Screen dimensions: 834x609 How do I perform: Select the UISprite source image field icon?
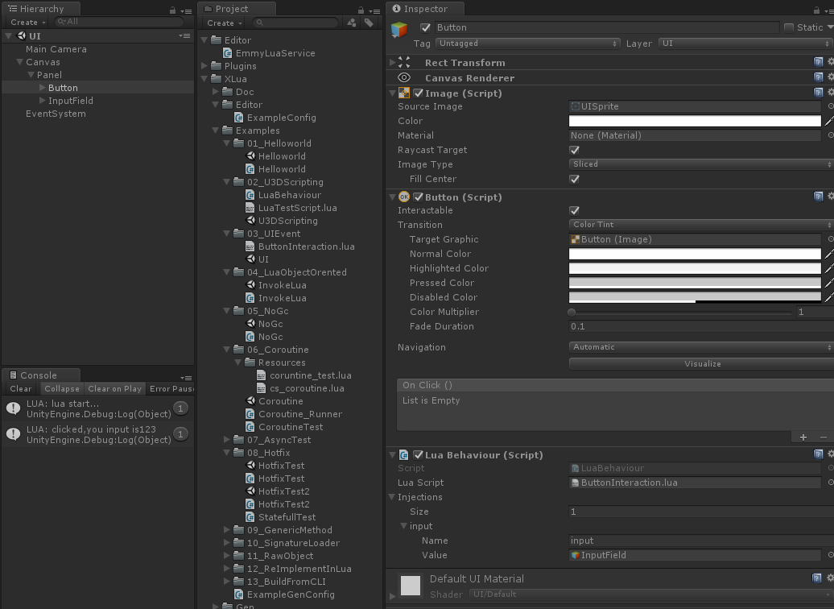(x=575, y=106)
